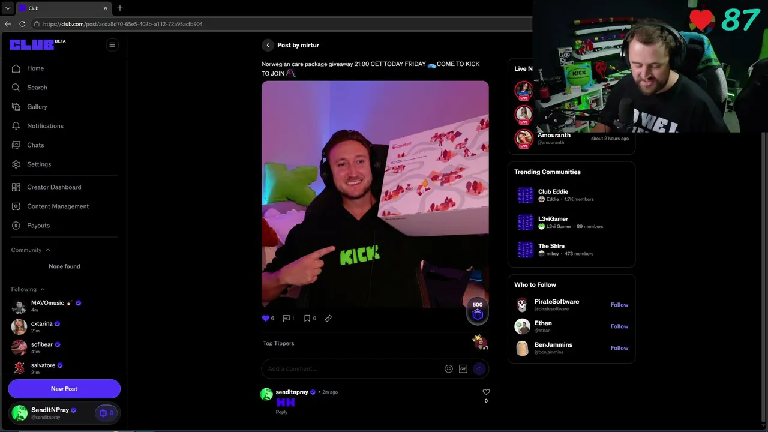Open BenJammins' profile avatar
Image resolution: width=768 pixels, height=432 pixels.
[522, 348]
